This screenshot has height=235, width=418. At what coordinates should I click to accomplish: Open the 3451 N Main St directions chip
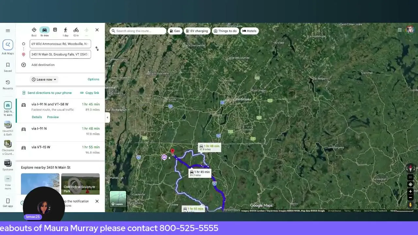coord(8,109)
